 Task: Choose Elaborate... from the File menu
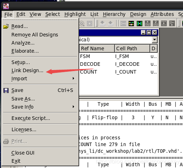coord(40,51)
